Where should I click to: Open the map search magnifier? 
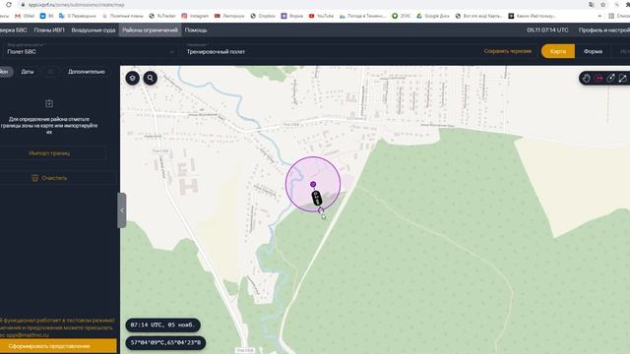click(x=151, y=78)
